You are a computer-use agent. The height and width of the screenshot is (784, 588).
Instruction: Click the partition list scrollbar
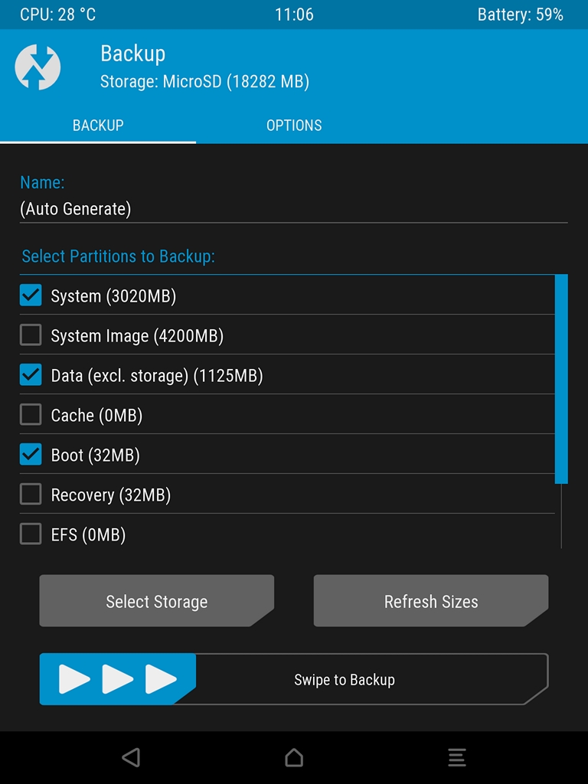(561, 379)
